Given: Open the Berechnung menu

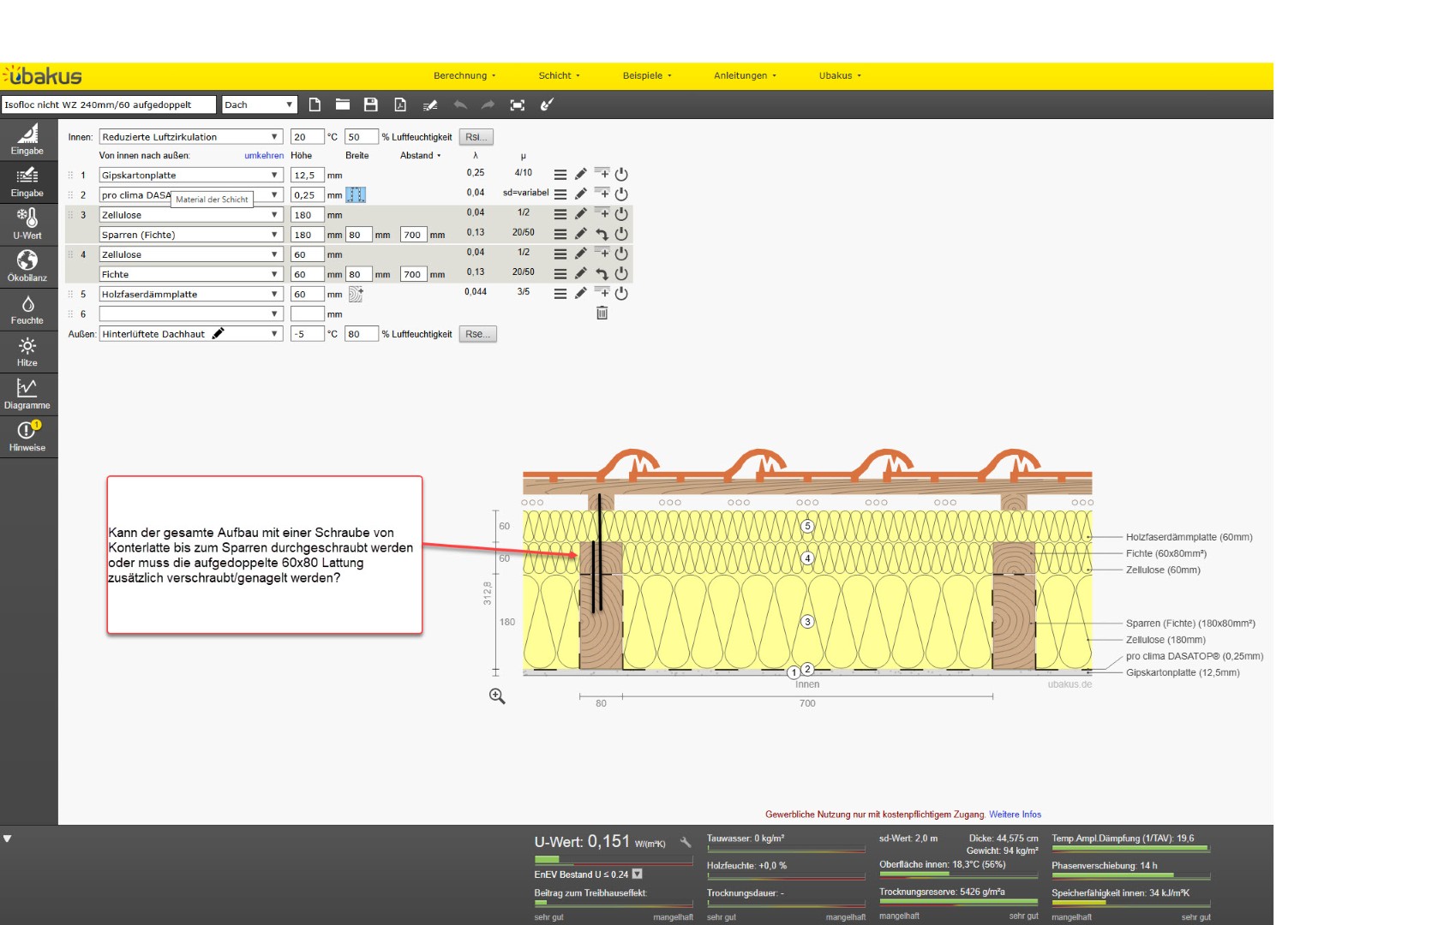Looking at the screenshot, I should (x=464, y=75).
